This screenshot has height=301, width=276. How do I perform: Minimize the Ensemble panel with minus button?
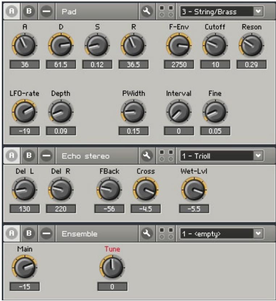[x=47, y=233]
